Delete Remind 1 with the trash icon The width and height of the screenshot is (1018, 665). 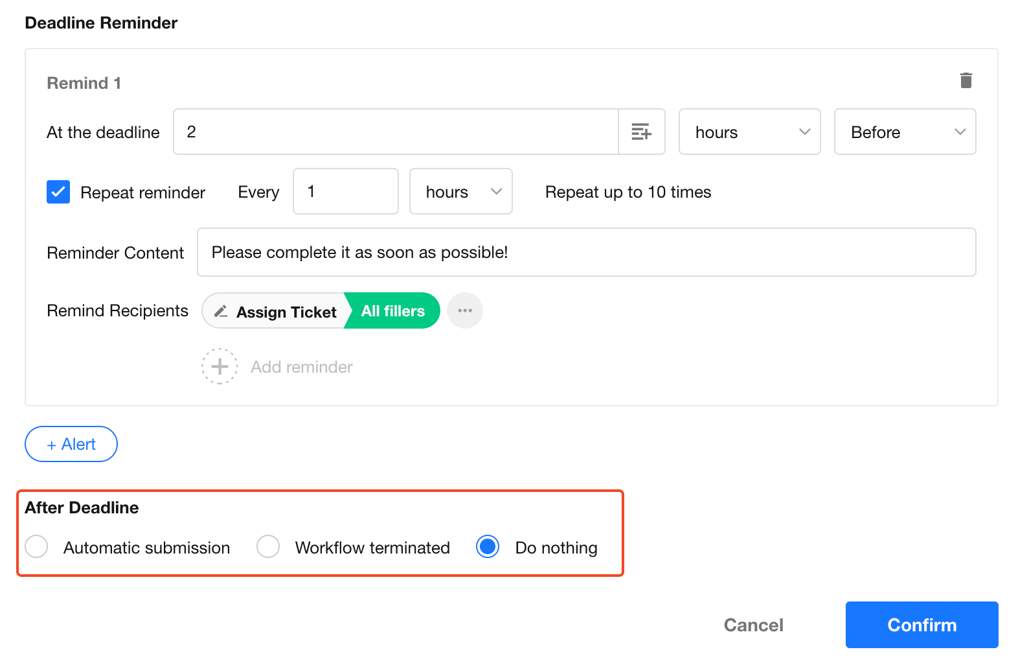(966, 80)
